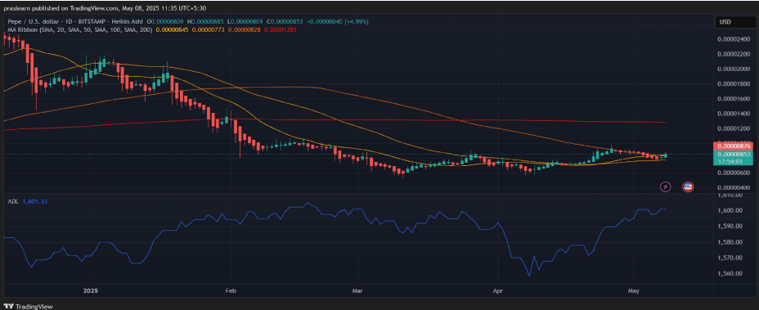The height and width of the screenshot is (310, 759).
Task: Click the 2025 label on time axis
Action: (x=91, y=291)
